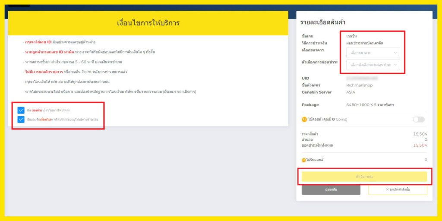Open the เลือกธนาคาร bank dropdown

(373, 53)
